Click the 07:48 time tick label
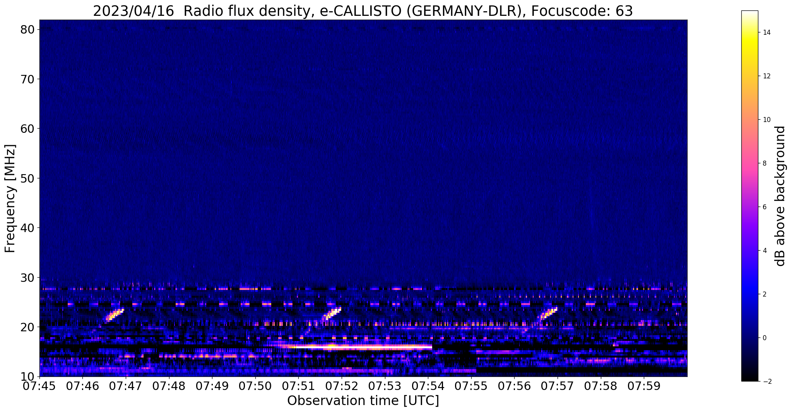Screen dimensions: 792x412 click(x=169, y=386)
